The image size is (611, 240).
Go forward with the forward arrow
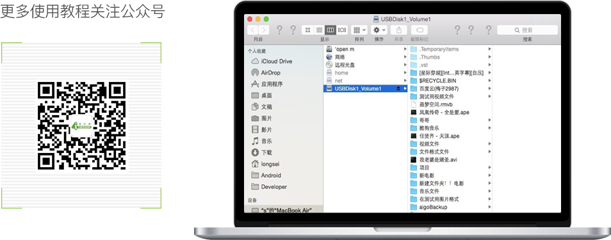[x=264, y=30]
